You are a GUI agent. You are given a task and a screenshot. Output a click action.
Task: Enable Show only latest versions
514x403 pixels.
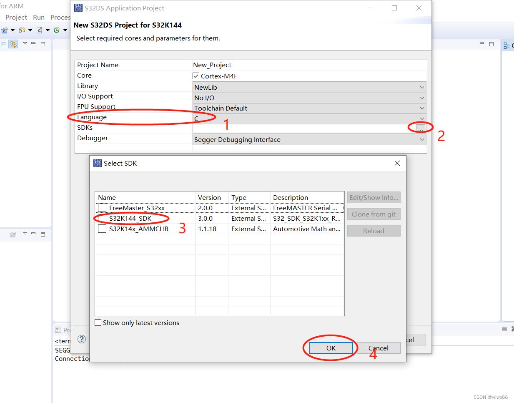pyautogui.click(x=98, y=322)
